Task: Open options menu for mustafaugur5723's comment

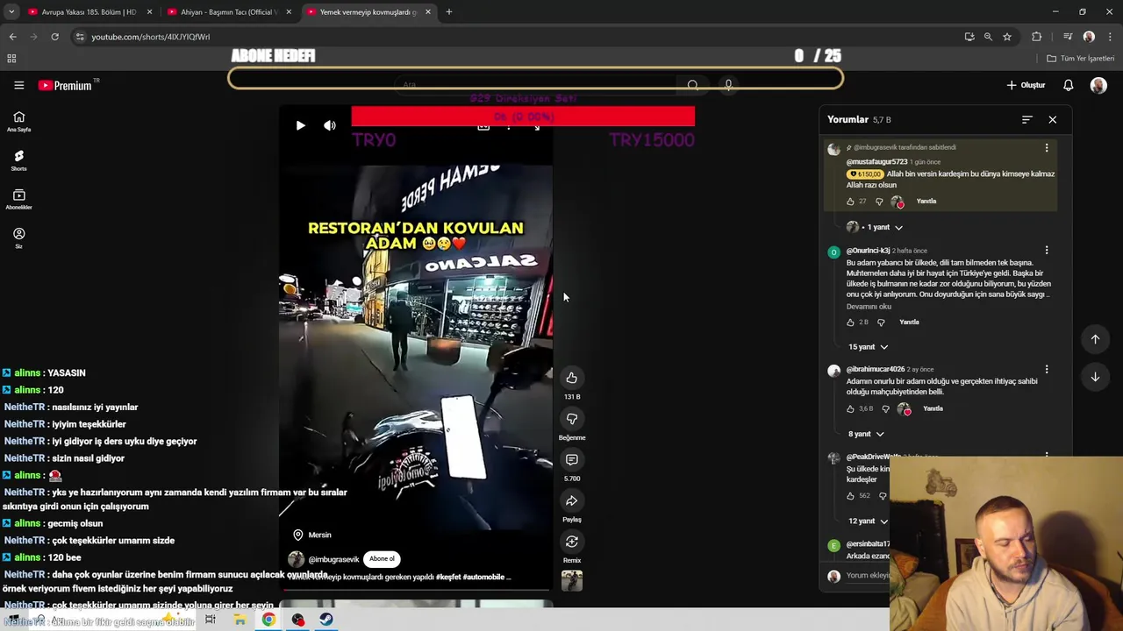Action: tap(1046, 148)
